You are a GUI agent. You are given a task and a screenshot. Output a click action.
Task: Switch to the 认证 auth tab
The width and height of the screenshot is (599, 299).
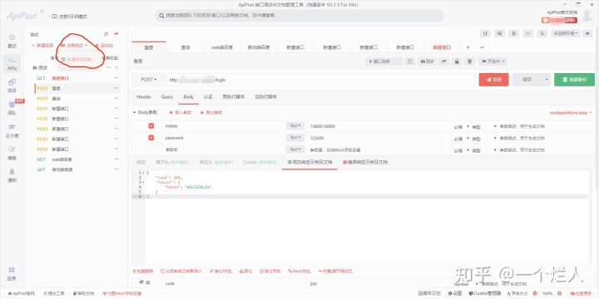point(208,97)
